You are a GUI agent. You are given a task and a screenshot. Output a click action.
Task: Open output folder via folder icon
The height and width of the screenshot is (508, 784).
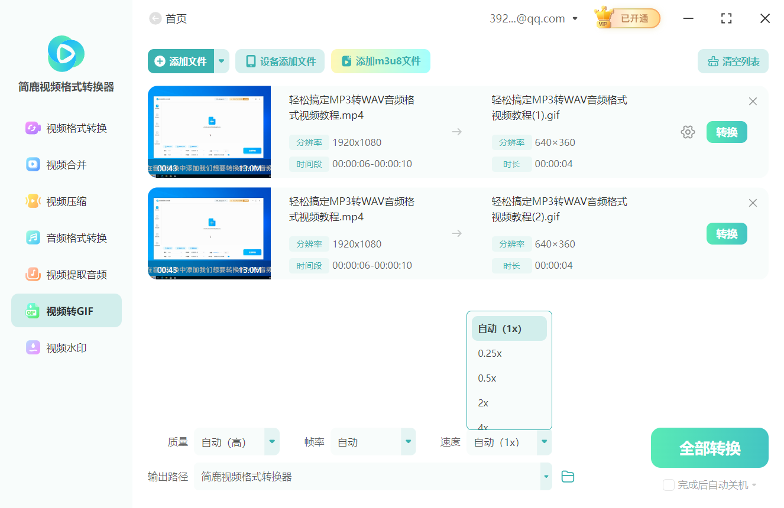pyautogui.click(x=568, y=476)
